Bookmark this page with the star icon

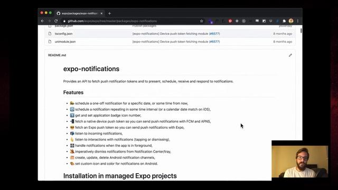201,21
